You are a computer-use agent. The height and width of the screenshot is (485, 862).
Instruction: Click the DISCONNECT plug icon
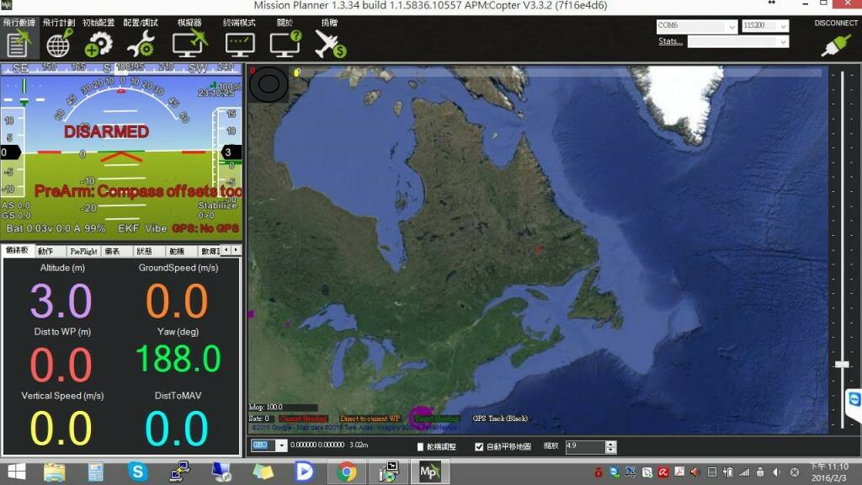coord(836,45)
